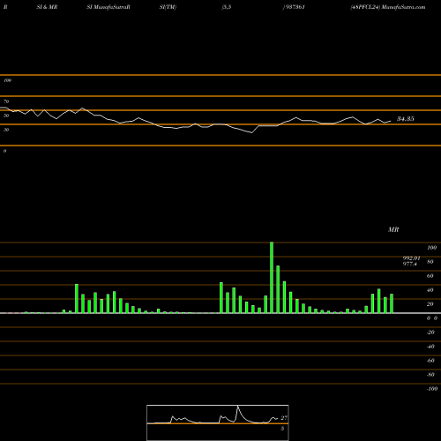Click the RSI axis label 70
The width and height of the screenshot is (441, 441).
point(6,101)
